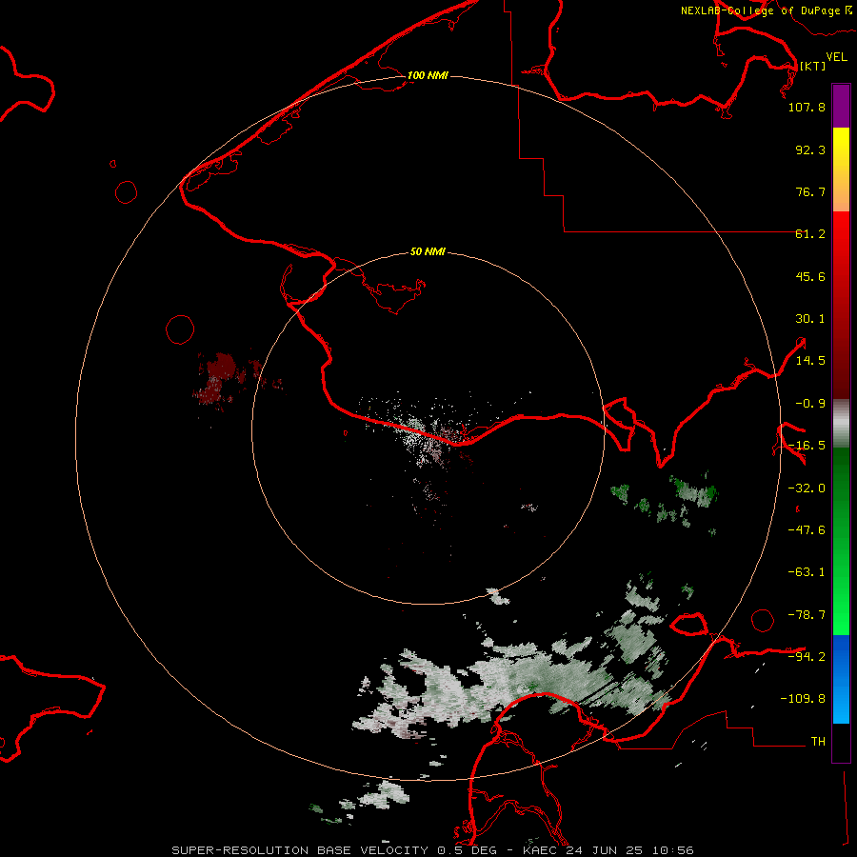Viewport: 857px width, 857px height.
Task: Click the -0.9 scale value
Action: click(810, 404)
